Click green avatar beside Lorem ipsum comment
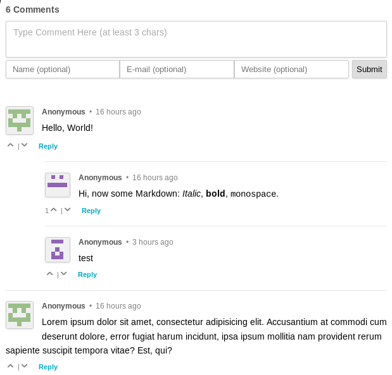Screen dimensions: 392x375 (x=20, y=314)
